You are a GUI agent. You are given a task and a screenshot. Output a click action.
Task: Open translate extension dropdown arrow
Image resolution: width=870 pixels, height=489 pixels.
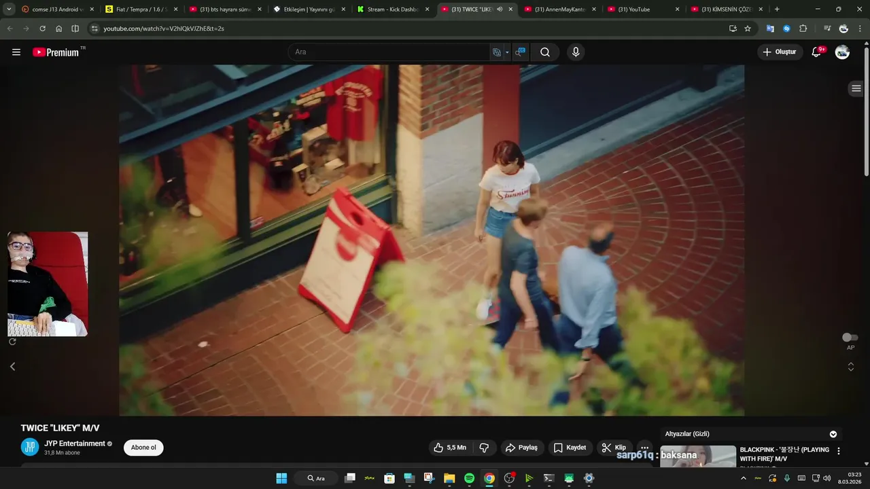(x=507, y=52)
